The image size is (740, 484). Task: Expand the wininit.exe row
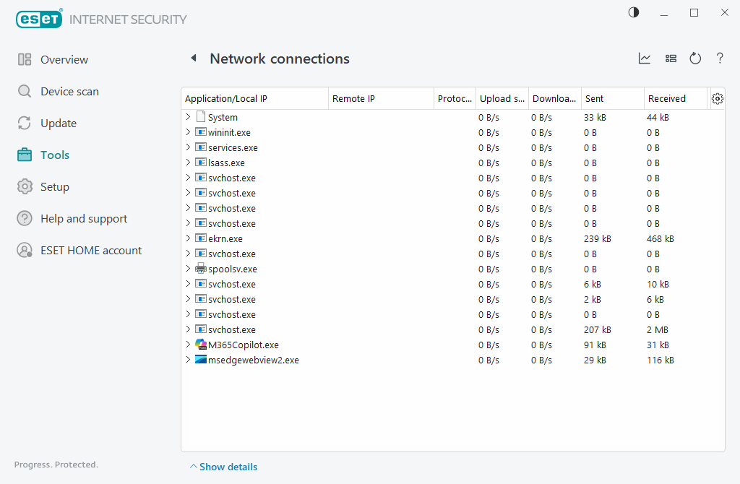(188, 132)
